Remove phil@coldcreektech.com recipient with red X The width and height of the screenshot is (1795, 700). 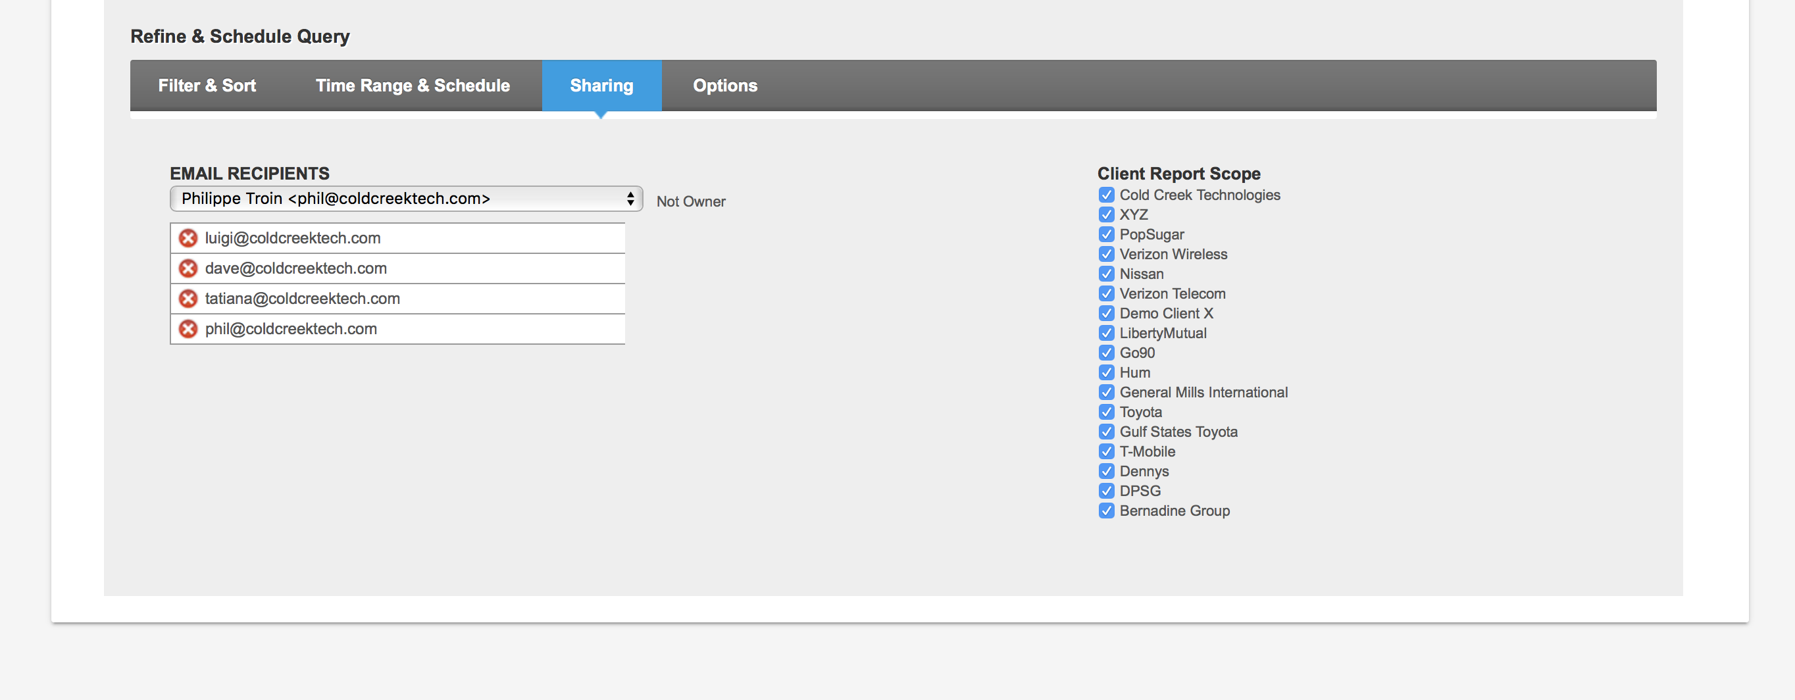click(188, 329)
